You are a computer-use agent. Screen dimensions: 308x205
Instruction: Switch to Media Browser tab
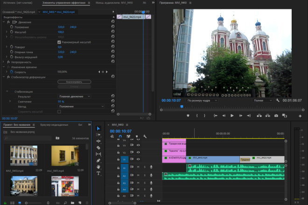pyautogui.click(x=54, y=125)
